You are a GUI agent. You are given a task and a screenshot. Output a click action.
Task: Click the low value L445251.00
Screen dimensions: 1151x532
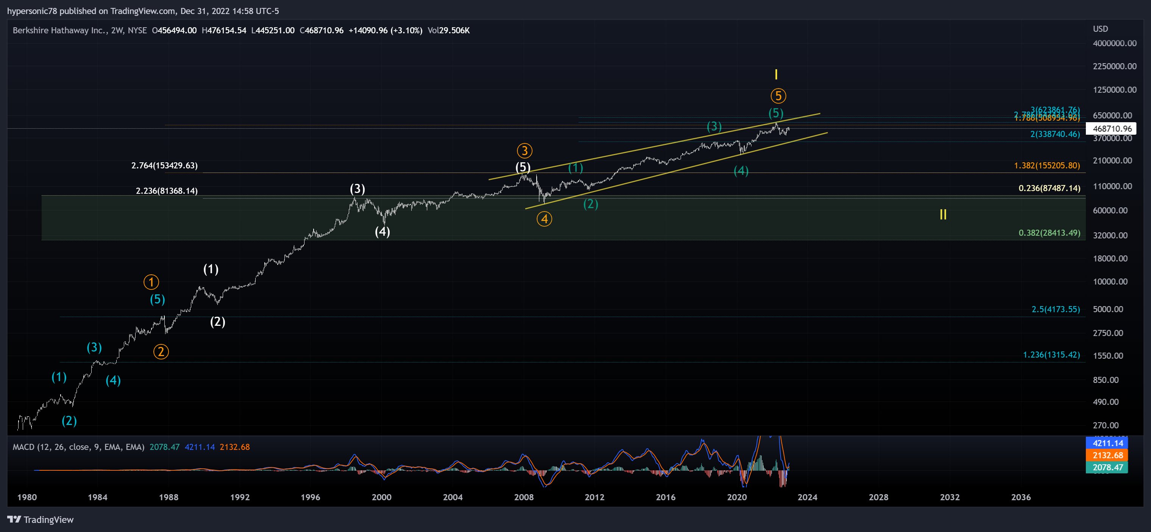[273, 30]
